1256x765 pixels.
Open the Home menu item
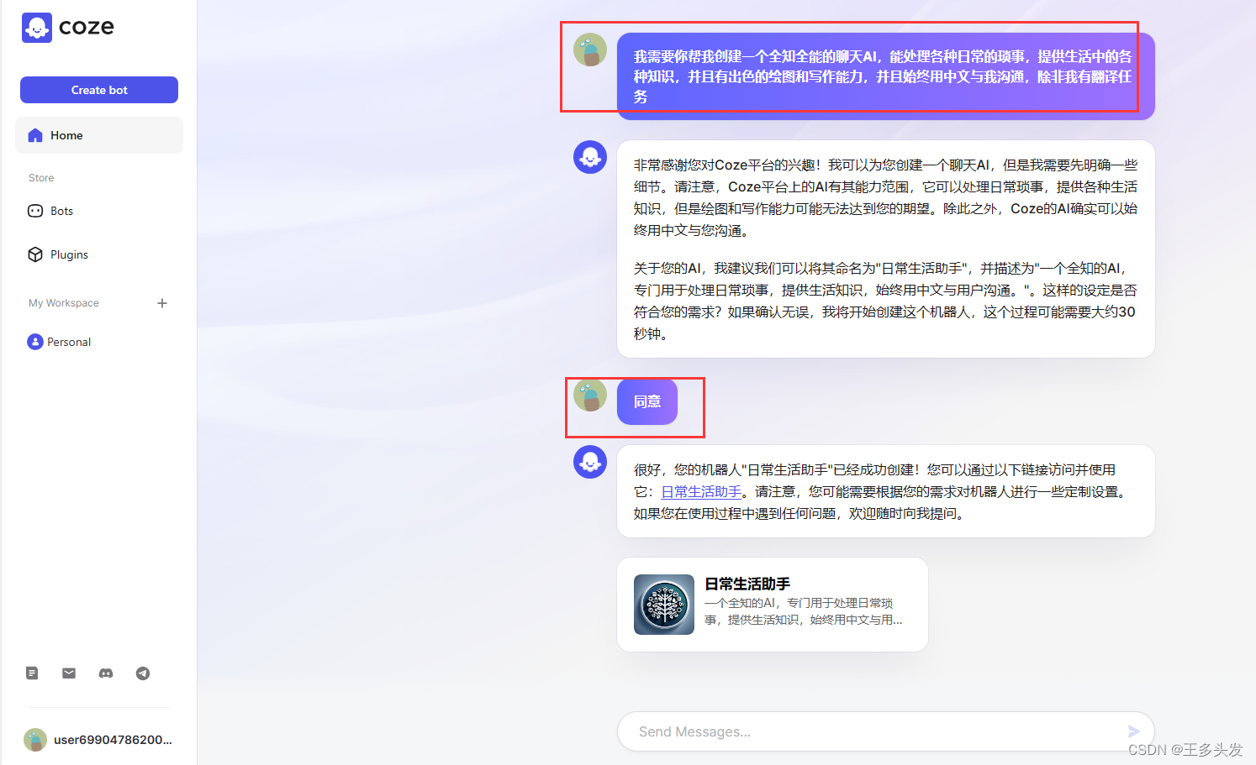point(99,135)
